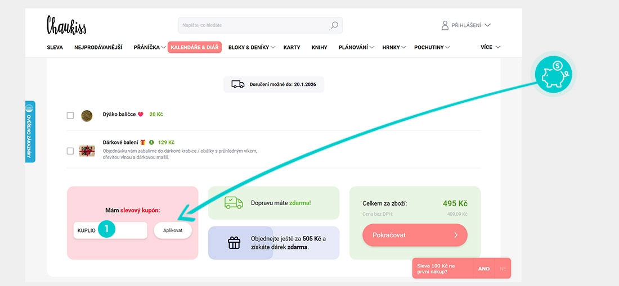Tick the Dýško balíčce checkbox
The width and height of the screenshot is (619, 286).
pos(70,115)
